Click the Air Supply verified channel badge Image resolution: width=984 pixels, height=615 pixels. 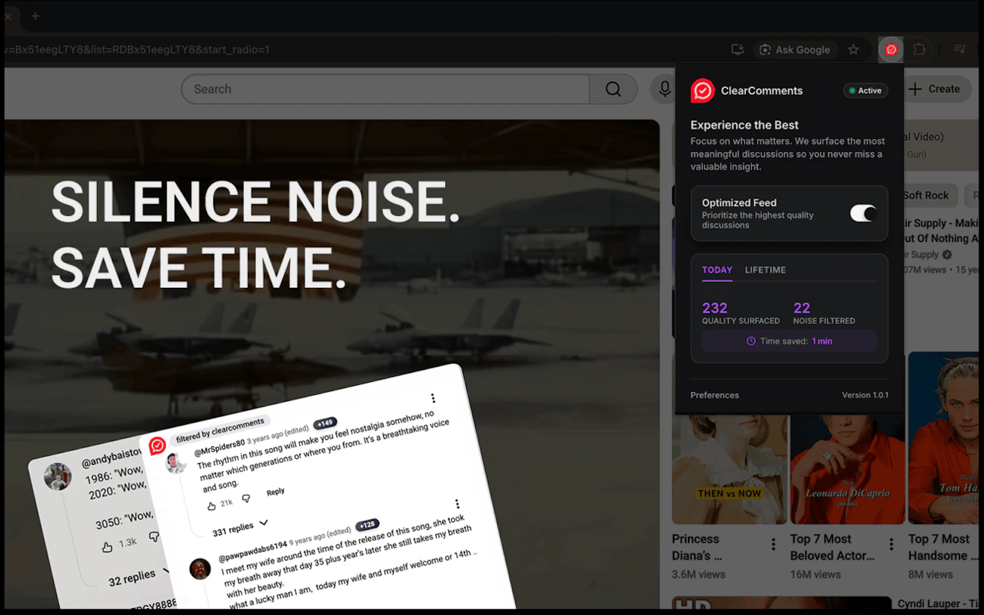point(947,255)
